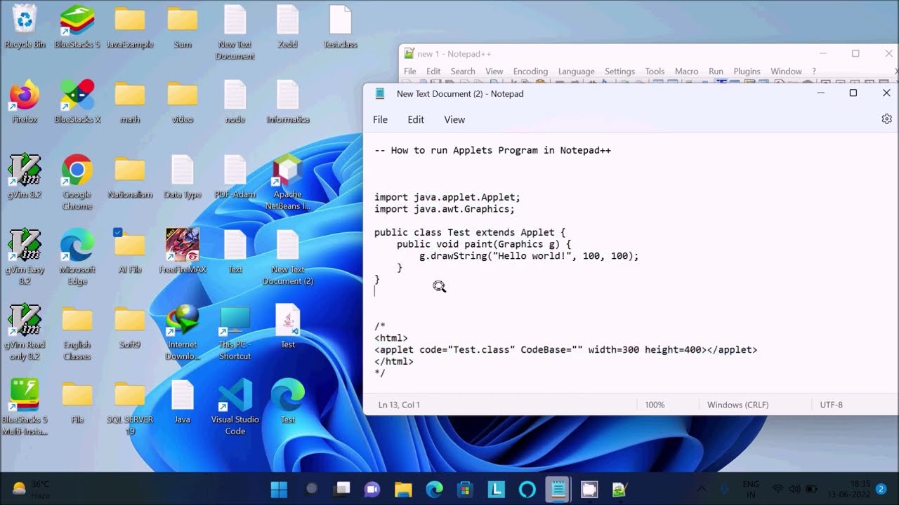The width and height of the screenshot is (899, 505).
Task: Select the Soft9 folder on desktop
Action: click(130, 327)
